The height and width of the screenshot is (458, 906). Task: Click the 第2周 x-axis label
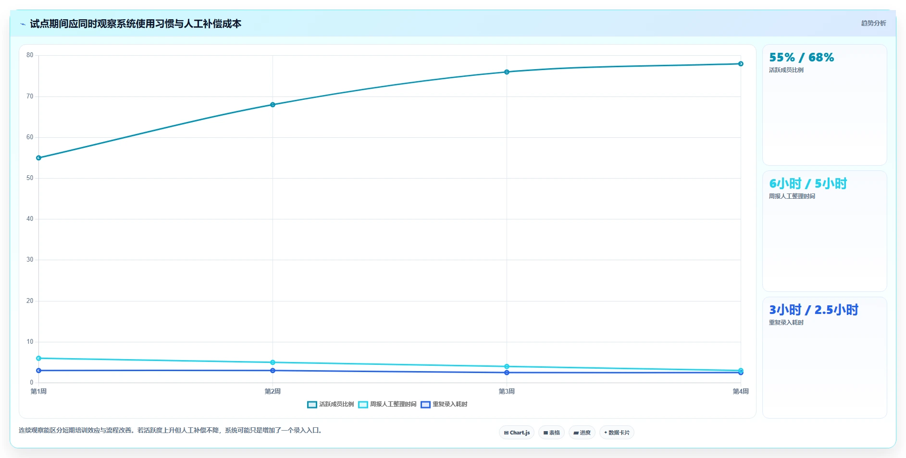tap(273, 392)
